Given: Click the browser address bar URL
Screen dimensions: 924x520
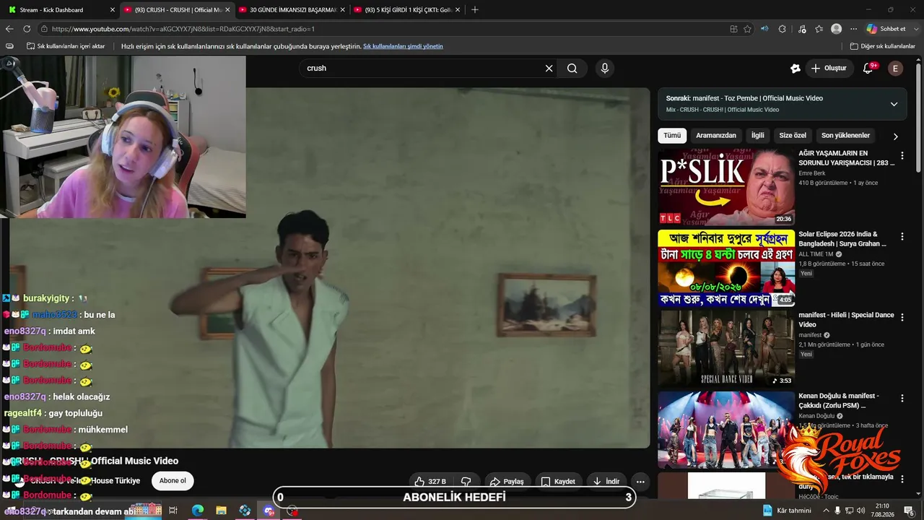Looking at the screenshot, I should point(183,29).
